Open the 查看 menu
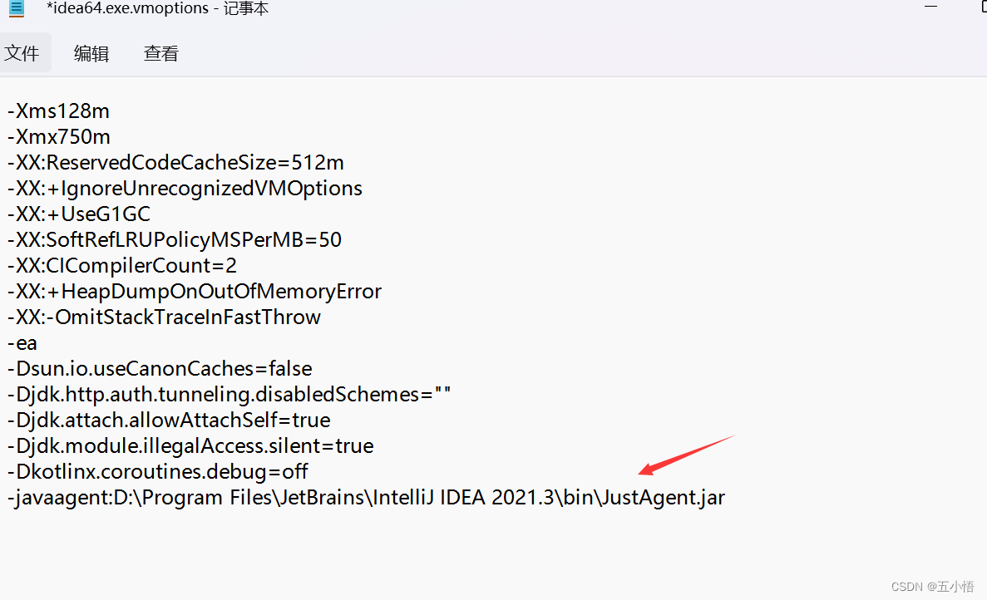 point(161,54)
